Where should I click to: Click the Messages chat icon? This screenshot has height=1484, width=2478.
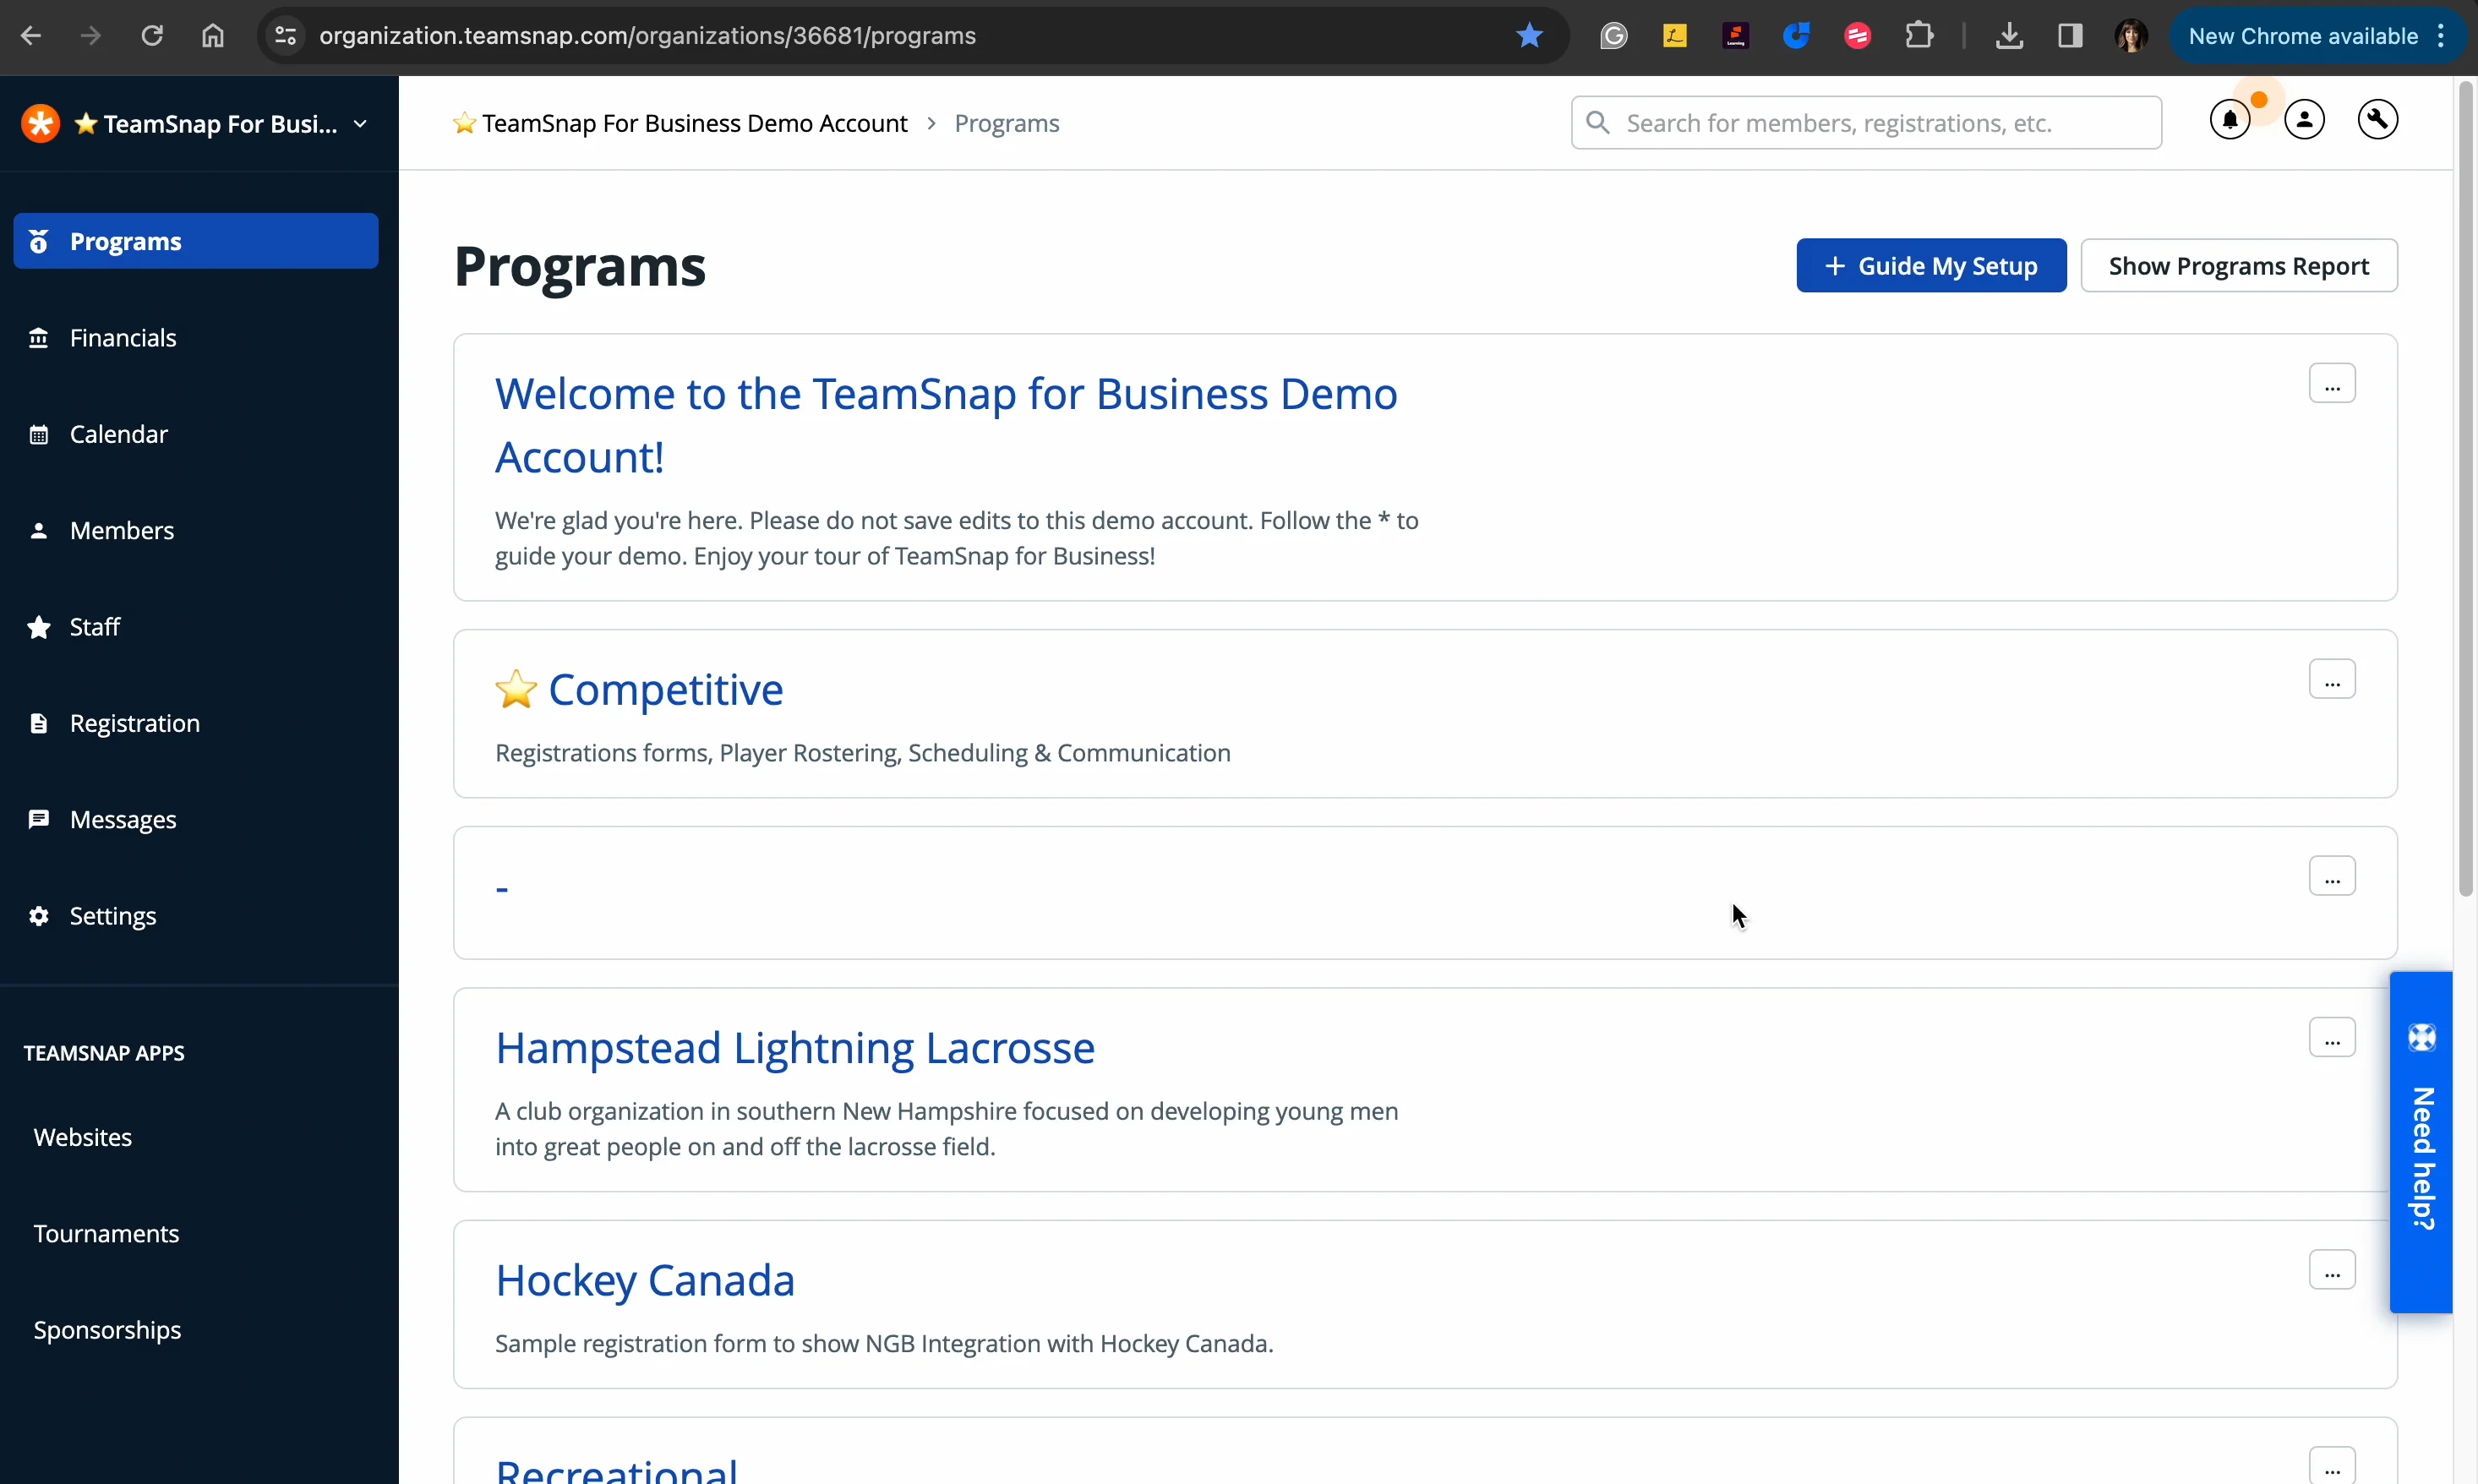pyautogui.click(x=38, y=820)
